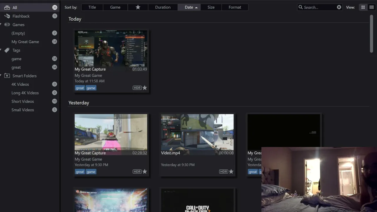The height and width of the screenshot is (212, 377).
Task: Switch to list view
Action: coord(371,7)
